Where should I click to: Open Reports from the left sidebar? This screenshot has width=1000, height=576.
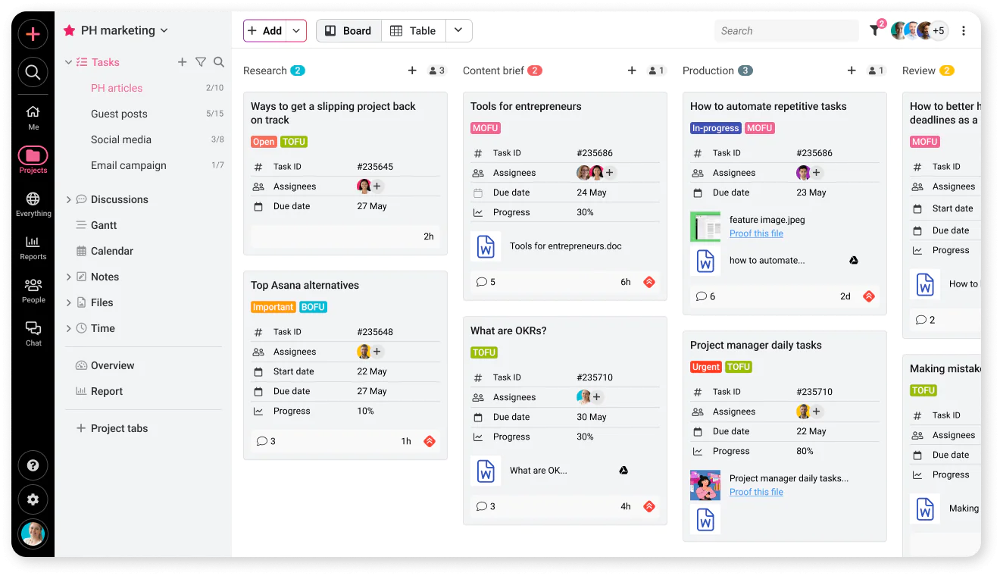tap(33, 246)
